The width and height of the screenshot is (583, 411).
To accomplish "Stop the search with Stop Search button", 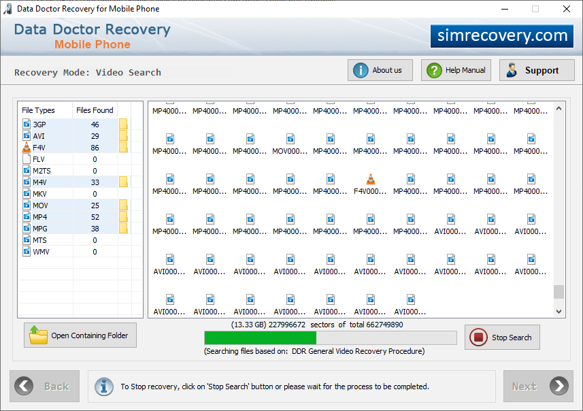I will point(502,338).
